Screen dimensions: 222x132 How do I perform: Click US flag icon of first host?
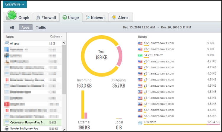click(140, 43)
